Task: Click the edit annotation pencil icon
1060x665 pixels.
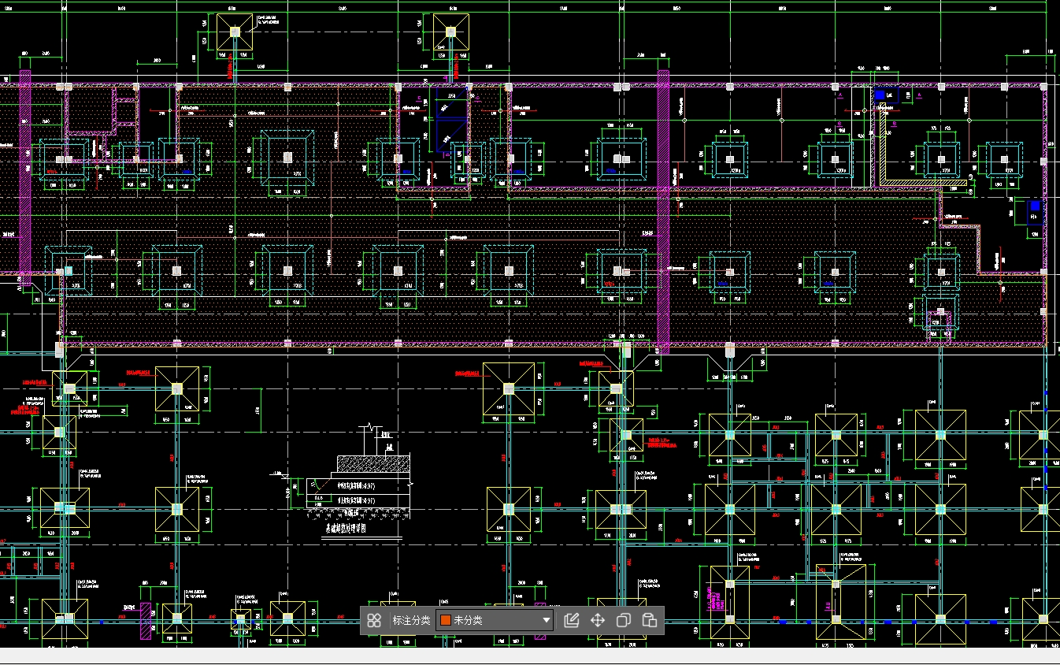Action: click(572, 620)
